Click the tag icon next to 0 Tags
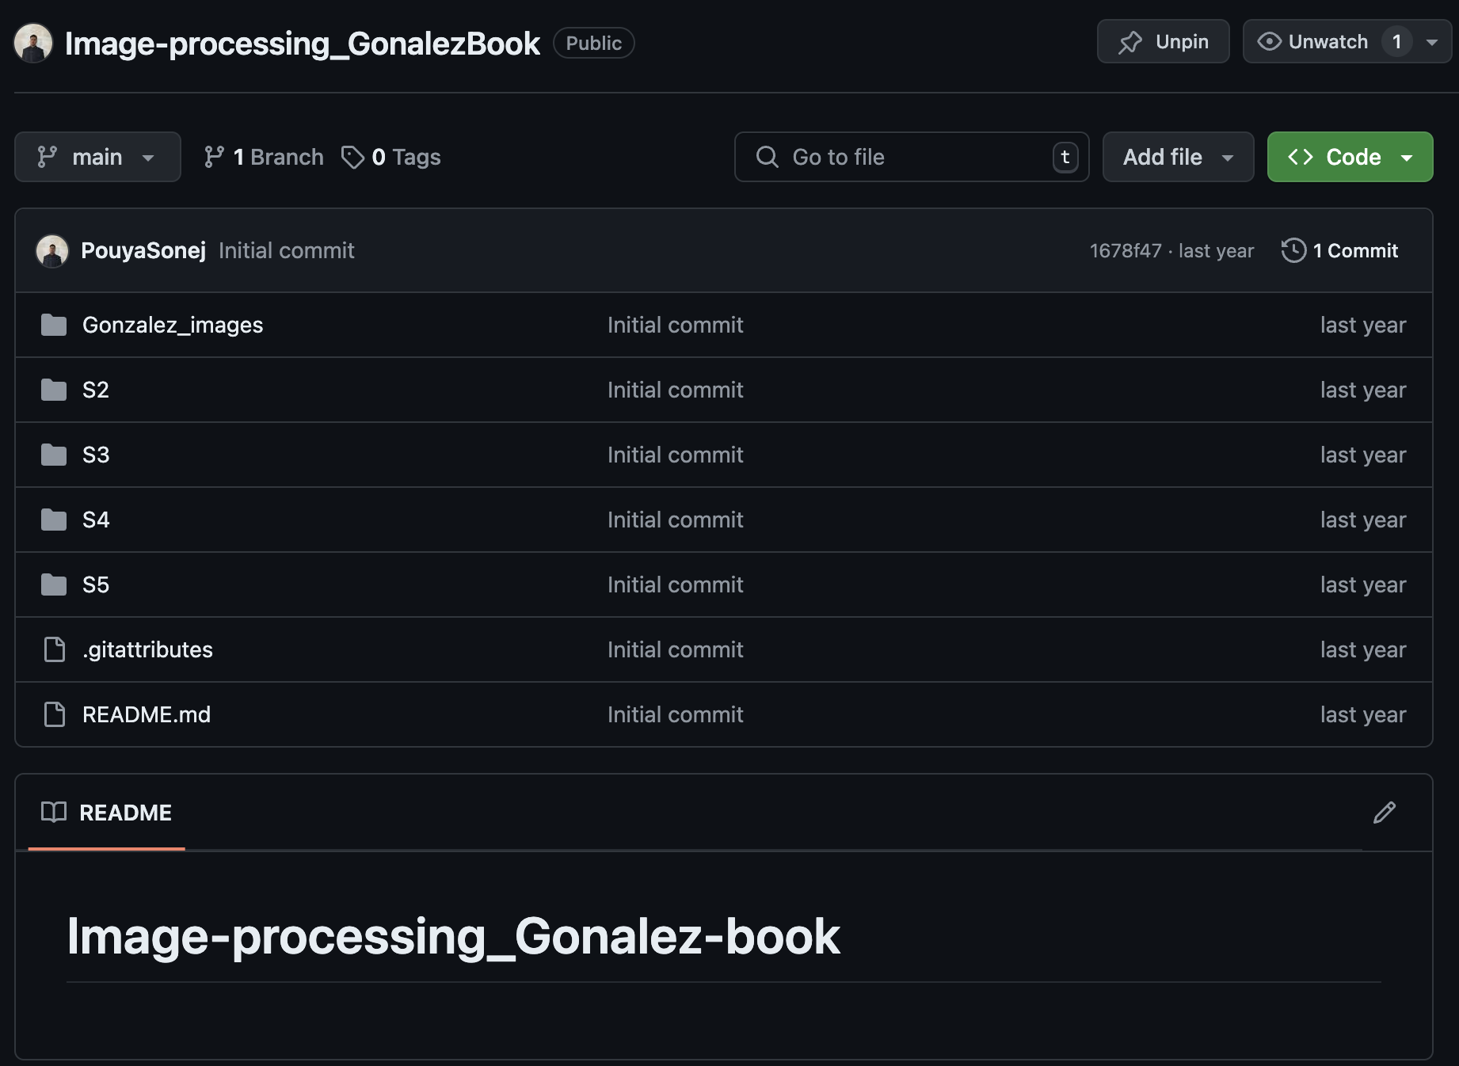 tap(352, 157)
